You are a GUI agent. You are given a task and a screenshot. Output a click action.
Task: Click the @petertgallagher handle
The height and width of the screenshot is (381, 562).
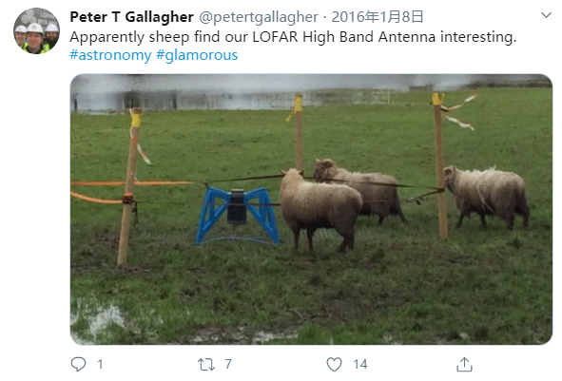(259, 17)
